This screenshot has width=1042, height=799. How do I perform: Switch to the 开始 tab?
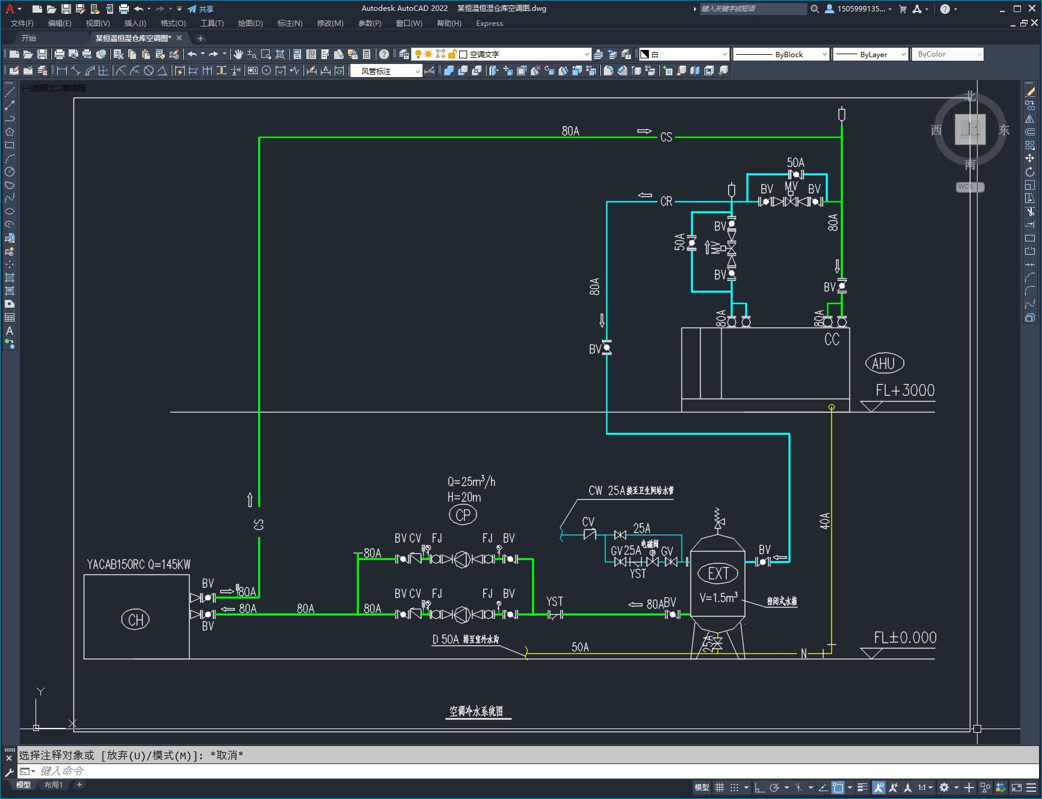point(29,38)
